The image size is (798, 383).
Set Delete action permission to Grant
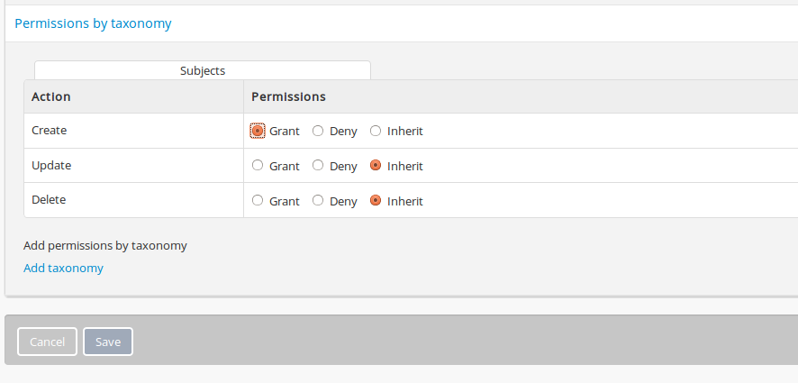click(x=258, y=201)
